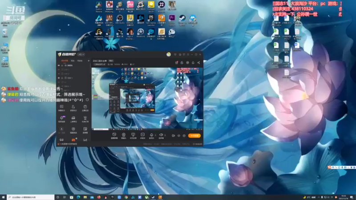Launch Age of Empires desktop shortcut
The width and height of the screenshot is (356, 200).
[130, 34]
